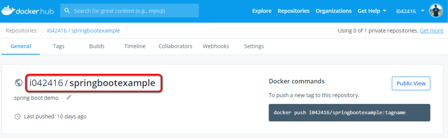
Task: Switch to the Tags tab
Action: pos(59,46)
